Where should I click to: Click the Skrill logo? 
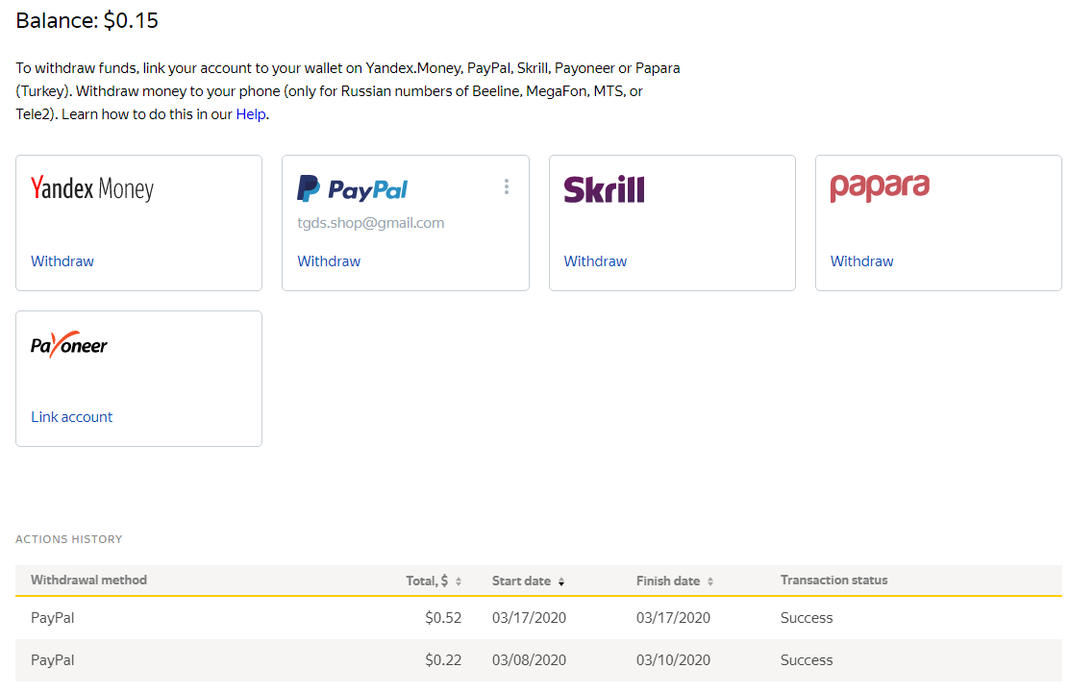pyautogui.click(x=604, y=189)
